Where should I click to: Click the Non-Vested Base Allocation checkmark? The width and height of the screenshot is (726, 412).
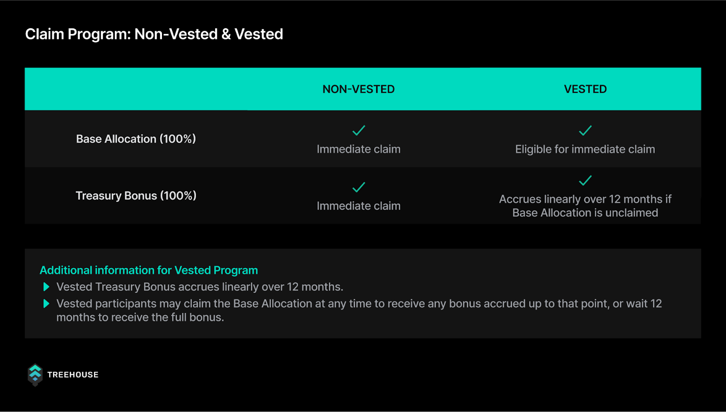(x=358, y=130)
